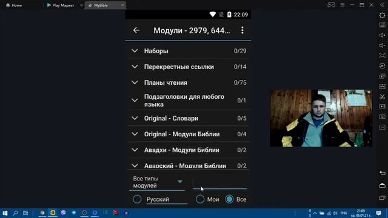Open the gamepad icon in the title bar
Screen dimensions: 388x218
pyautogui.click(x=331, y=5)
